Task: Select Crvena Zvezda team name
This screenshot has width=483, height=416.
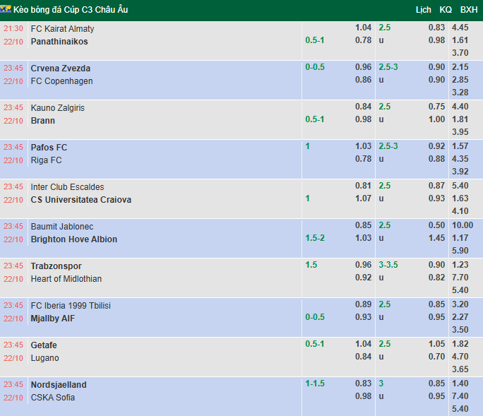Action: pyautogui.click(x=61, y=69)
